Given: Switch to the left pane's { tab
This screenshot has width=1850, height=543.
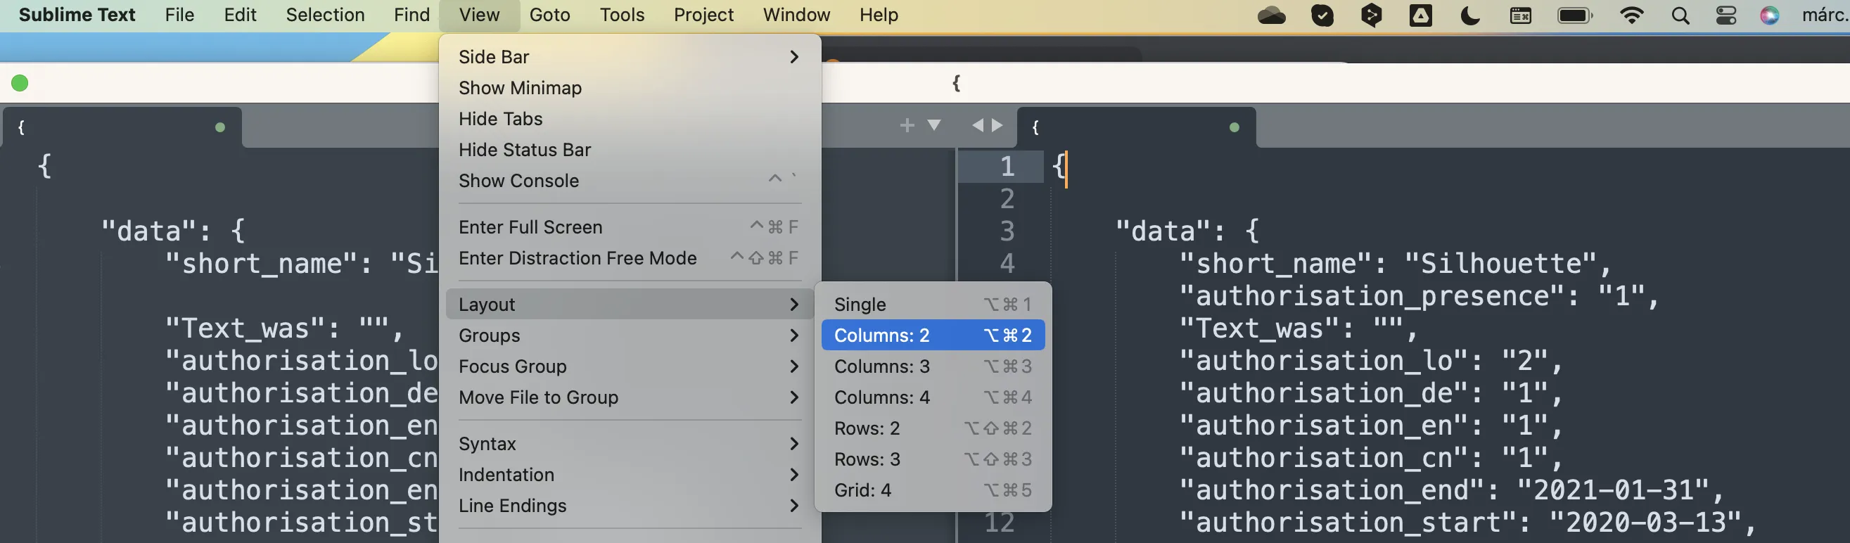Looking at the screenshot, I should (x=122, y=127).
